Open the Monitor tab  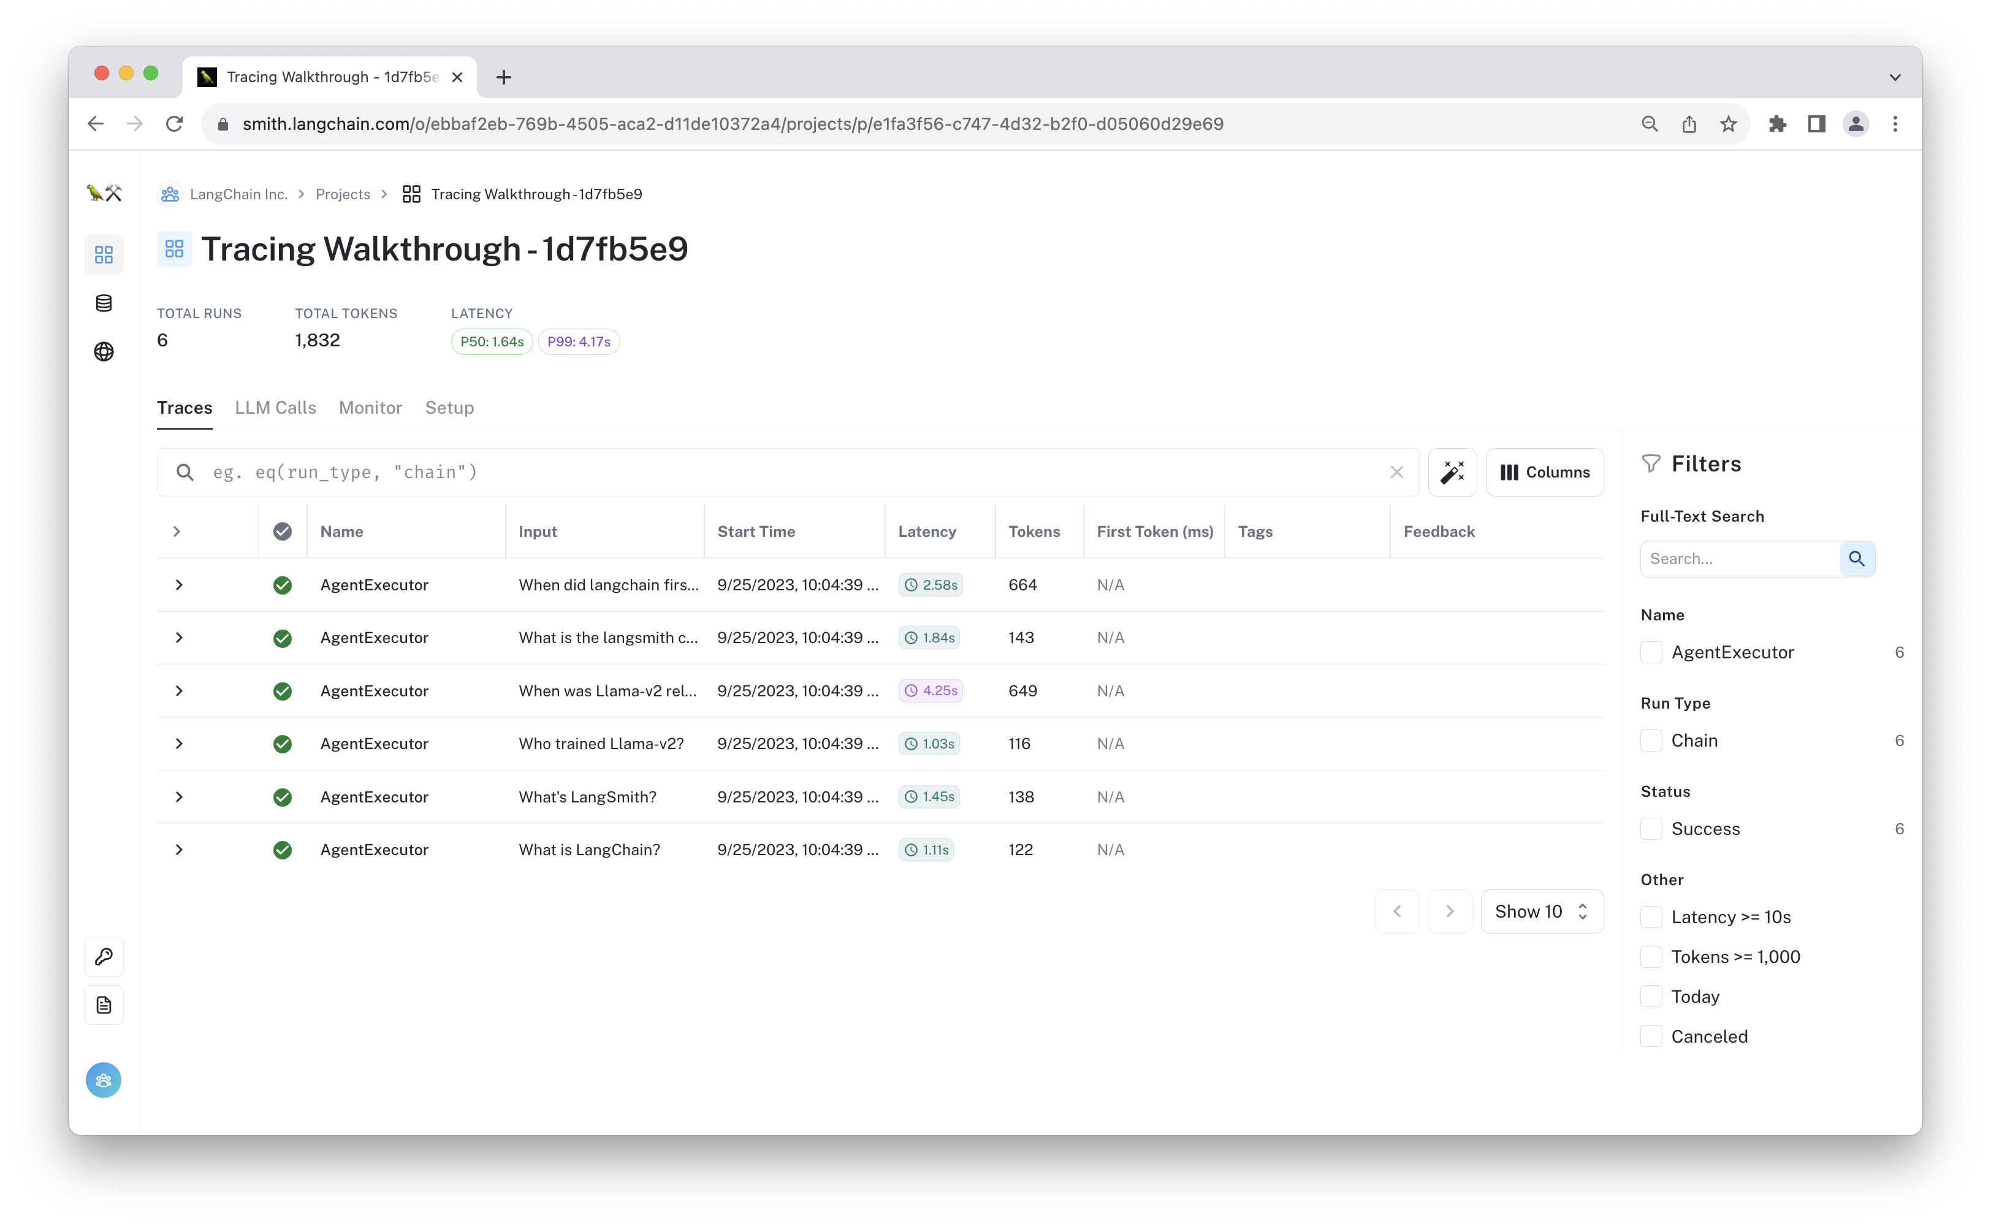tap(370, 408)
